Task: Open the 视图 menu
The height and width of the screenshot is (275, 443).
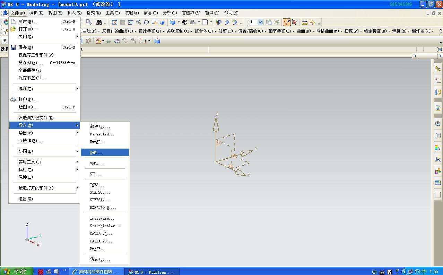Action: pos(55,13)
